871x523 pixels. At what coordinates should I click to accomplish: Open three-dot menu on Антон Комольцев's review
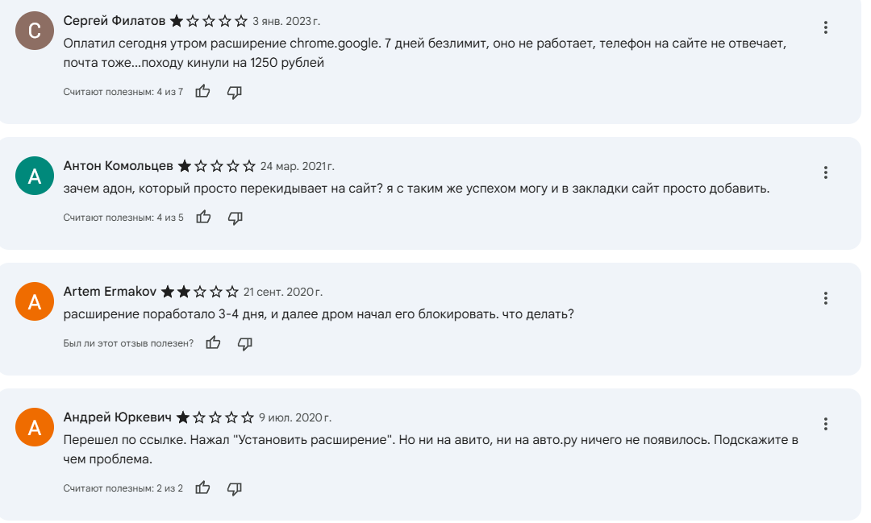point(826,172)
